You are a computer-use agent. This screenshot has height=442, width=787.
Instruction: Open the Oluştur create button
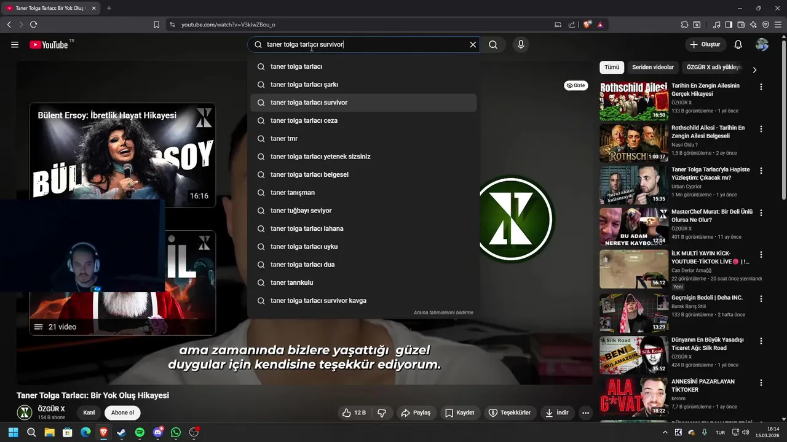(705, 45)
